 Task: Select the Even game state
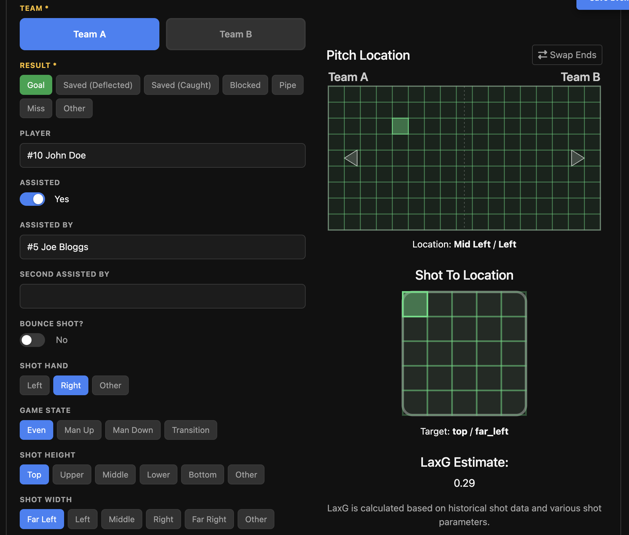(x=36, y=430)
